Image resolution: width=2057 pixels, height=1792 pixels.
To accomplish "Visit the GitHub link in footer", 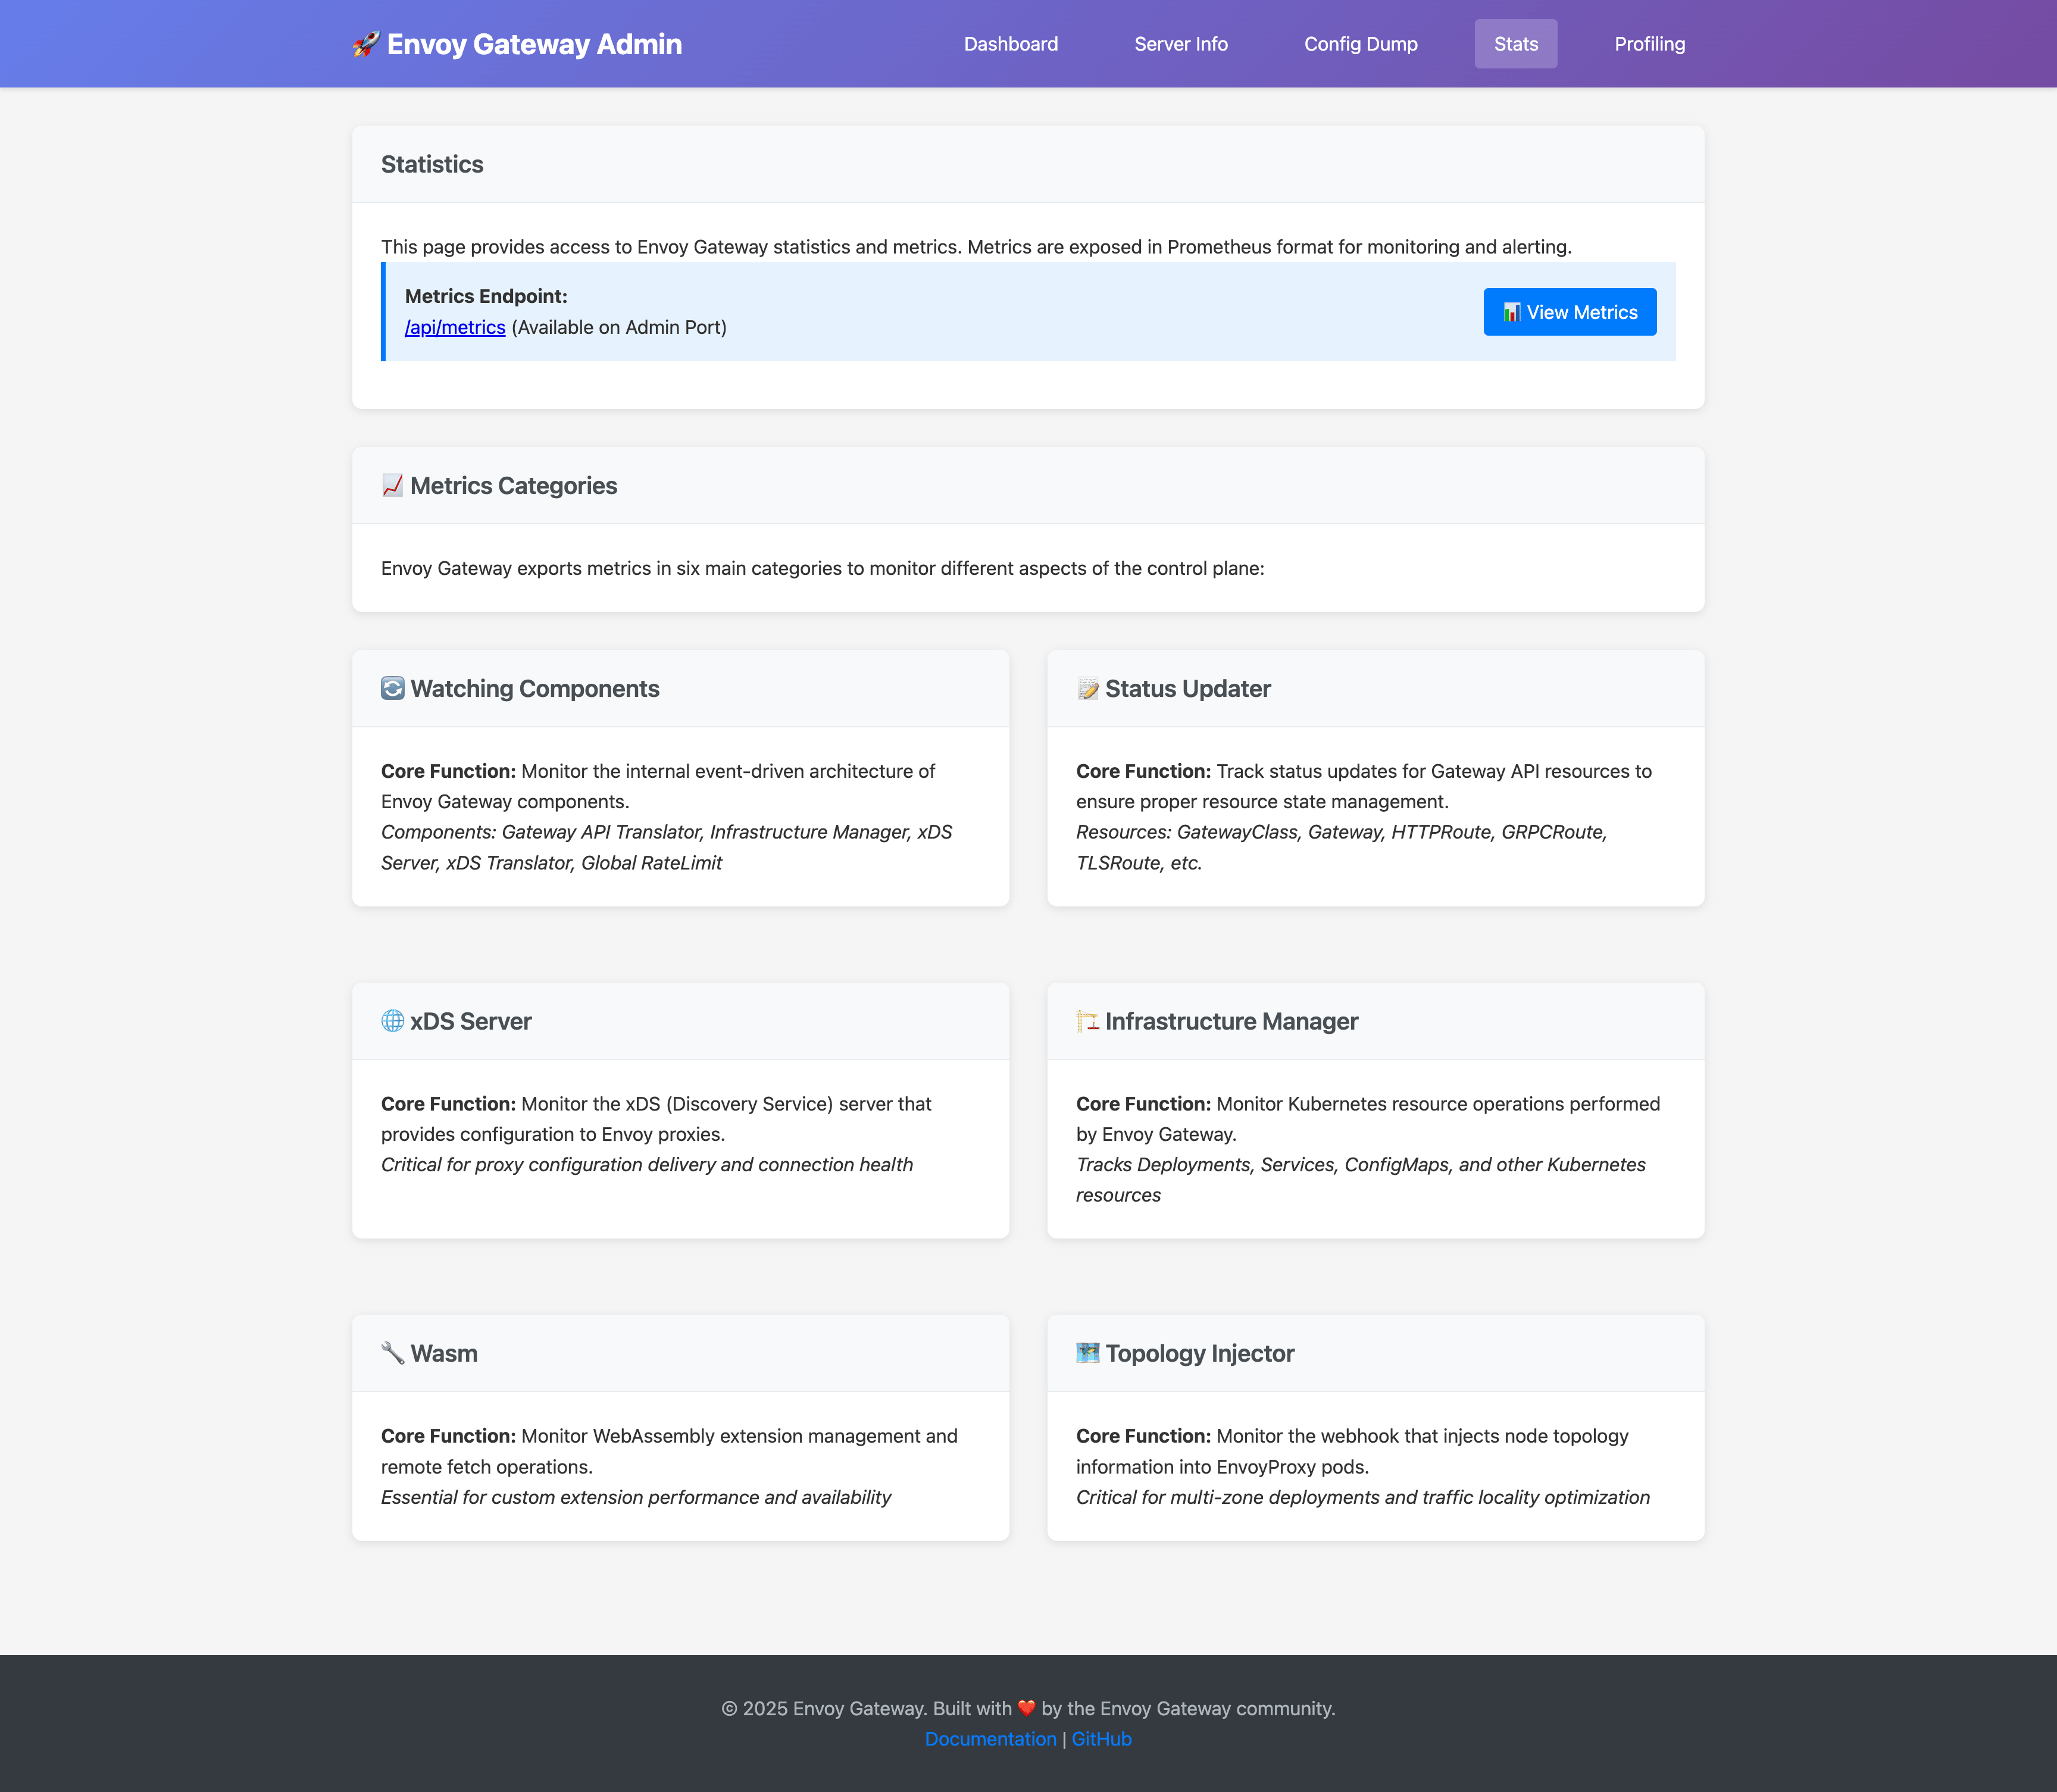I will click(1102, 1738).
